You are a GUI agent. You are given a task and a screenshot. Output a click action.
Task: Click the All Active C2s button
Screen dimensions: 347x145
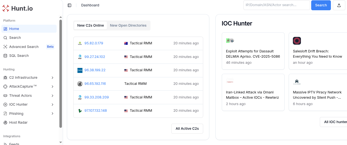coord(187,129)
